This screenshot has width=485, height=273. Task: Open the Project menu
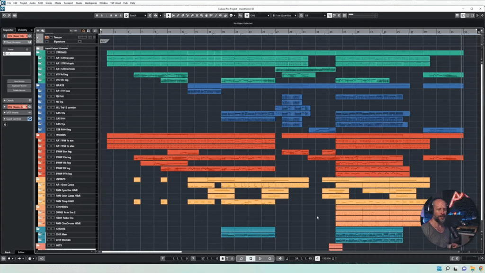[x=23, y=3]
